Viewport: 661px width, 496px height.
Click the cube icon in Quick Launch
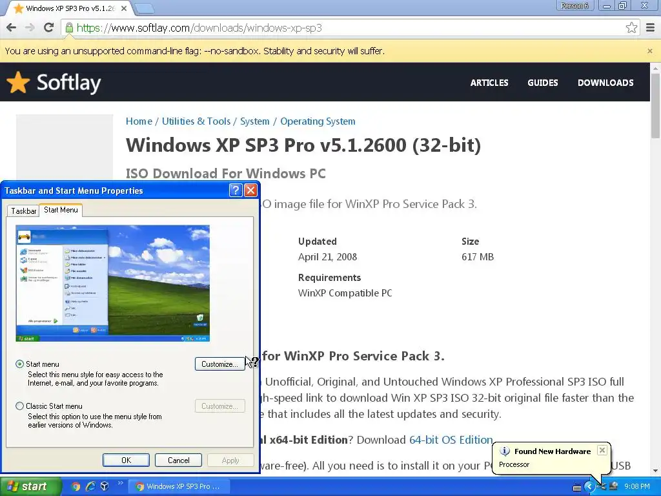click(x=105, y=486)
